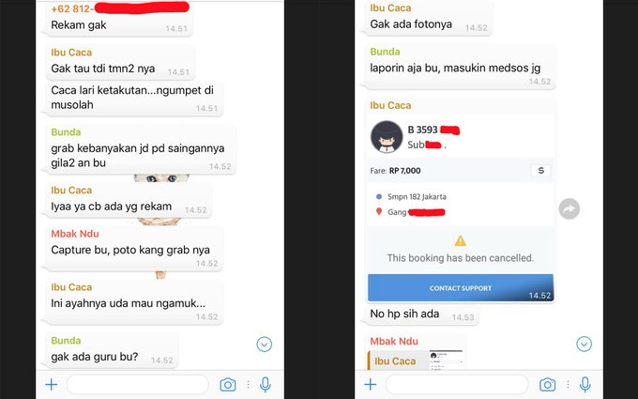Tap the microphone icon in right chat
The image size is (638, 399).
[x=585, y=384]
